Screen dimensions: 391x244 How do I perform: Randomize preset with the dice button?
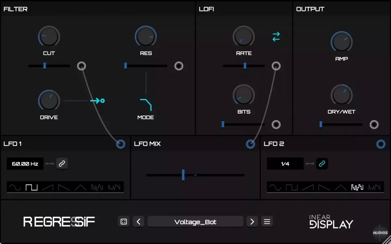123,222
